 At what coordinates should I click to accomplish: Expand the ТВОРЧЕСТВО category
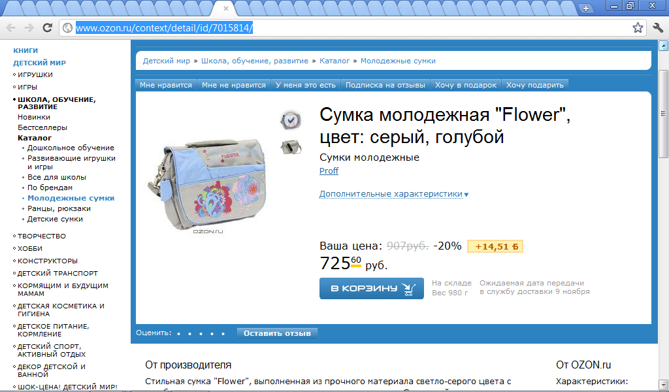point(41,236)
